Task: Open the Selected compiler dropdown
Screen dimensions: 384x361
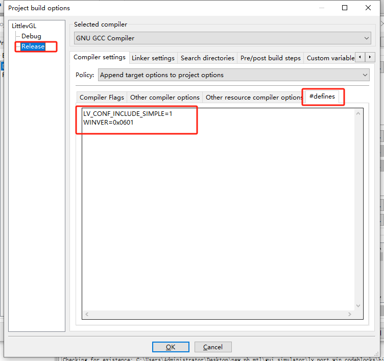Action: pos(222,38)
